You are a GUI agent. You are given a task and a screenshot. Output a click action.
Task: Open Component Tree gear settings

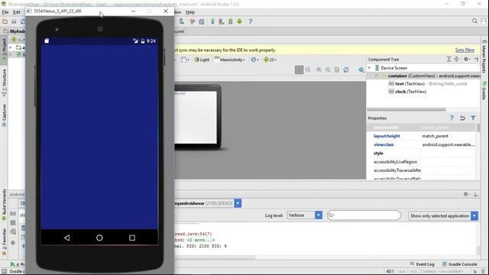pyautogui.click(x=467, y=60)
